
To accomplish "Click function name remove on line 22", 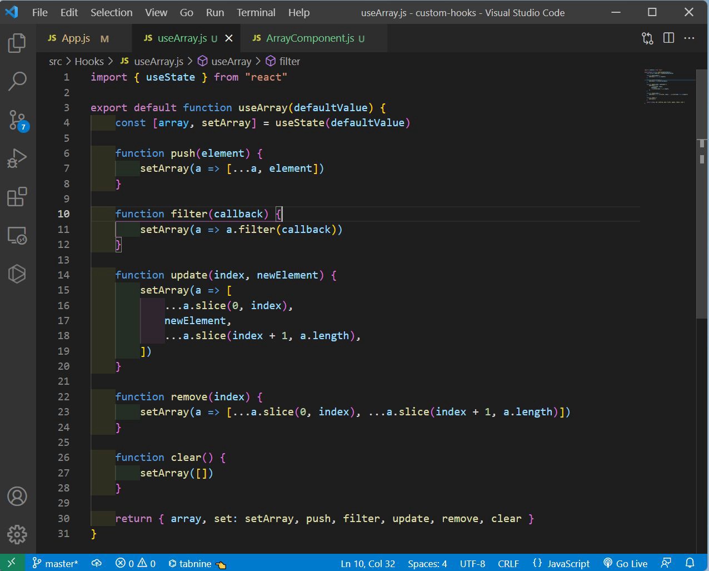I will pos(189,396).
